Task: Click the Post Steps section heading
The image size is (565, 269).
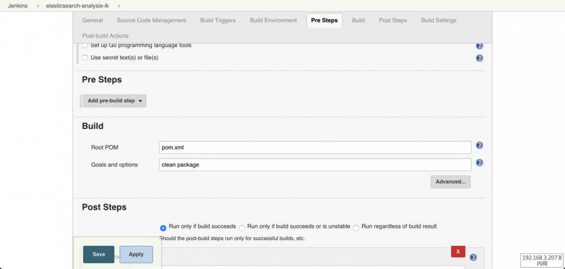Action: click(x=104, y=207)
